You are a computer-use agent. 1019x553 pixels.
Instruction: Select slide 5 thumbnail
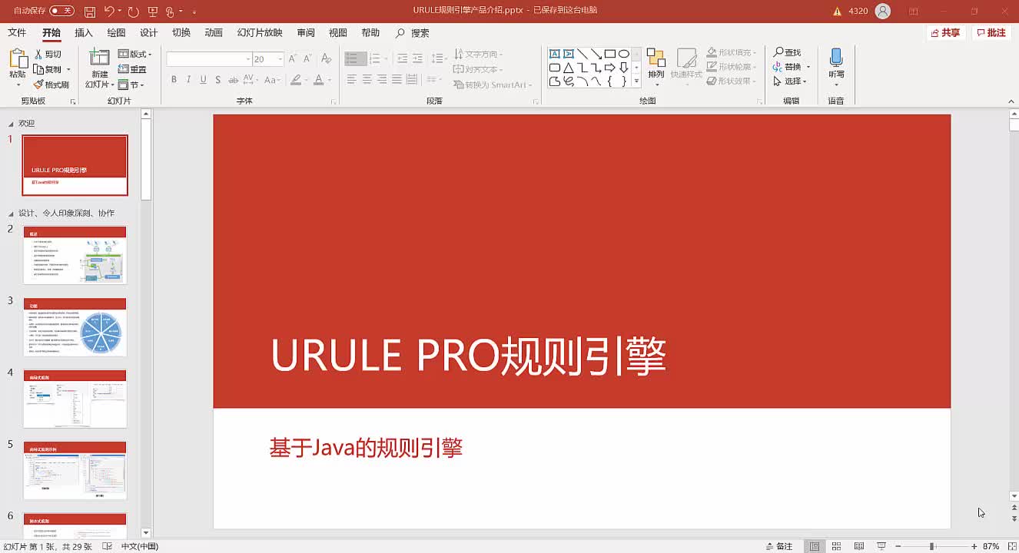(75, 471)
